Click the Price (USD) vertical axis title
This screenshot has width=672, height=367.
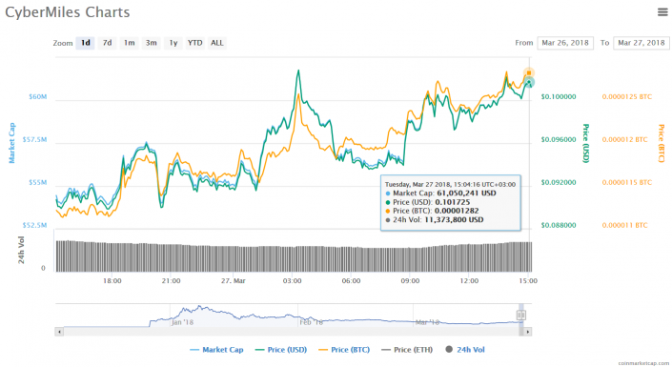[585, 144]
